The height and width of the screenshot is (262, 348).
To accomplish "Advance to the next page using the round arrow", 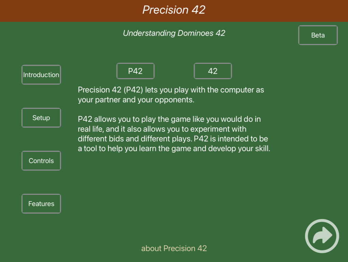I will point(322,236).
